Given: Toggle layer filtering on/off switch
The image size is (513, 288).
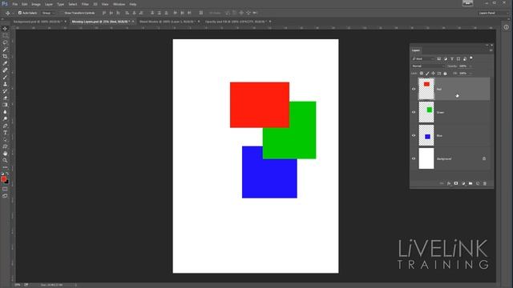Looking at the screenshot, I should coord(471,58).
